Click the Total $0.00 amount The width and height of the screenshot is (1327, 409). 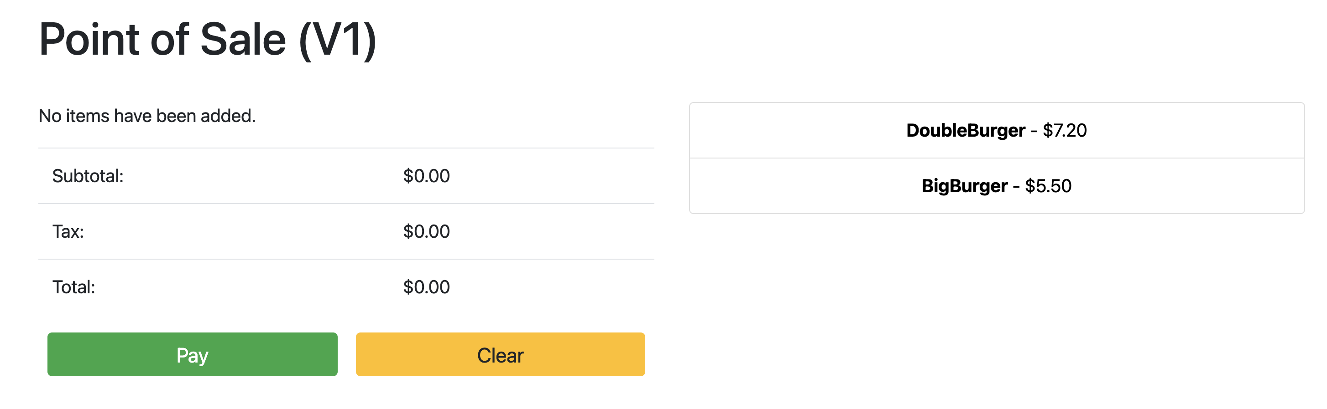(427, 286)
